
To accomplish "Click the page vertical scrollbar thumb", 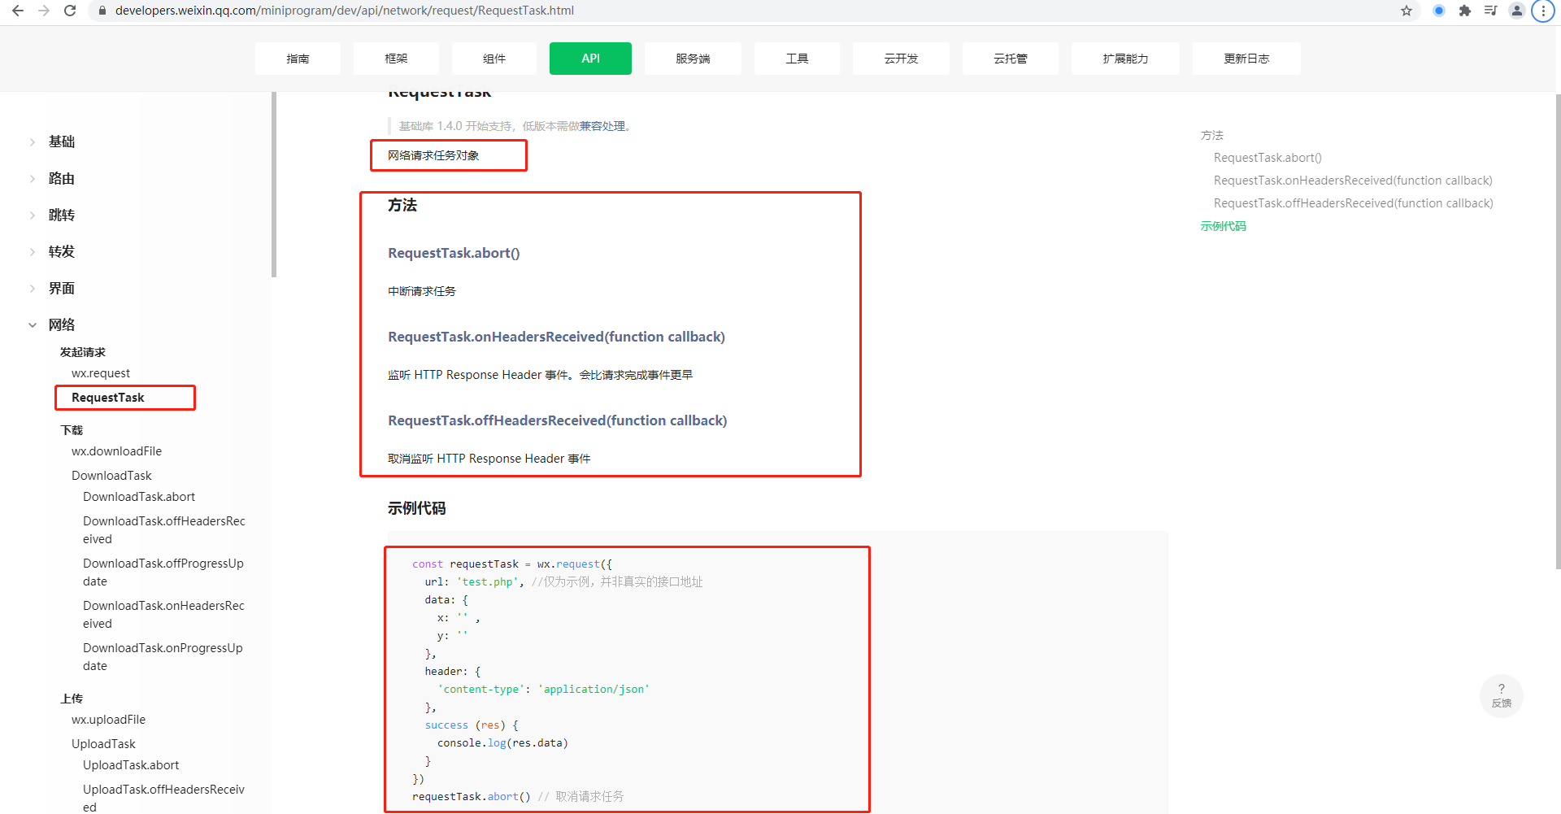I will (x=1558, y=331).
